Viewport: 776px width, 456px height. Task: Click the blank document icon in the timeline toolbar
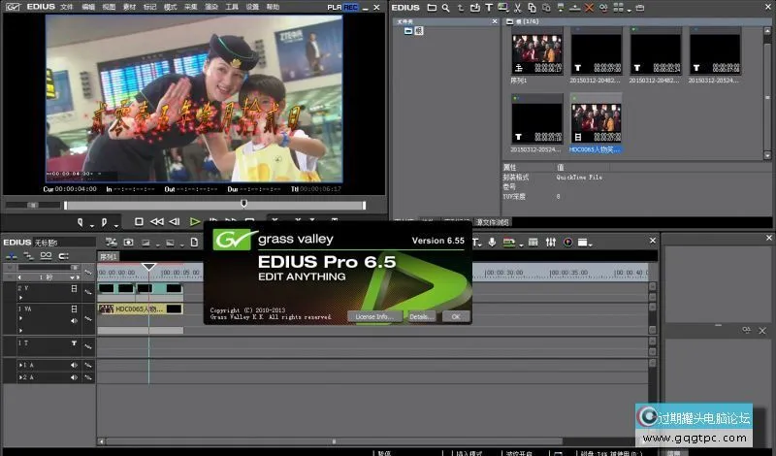click(195, 243)
